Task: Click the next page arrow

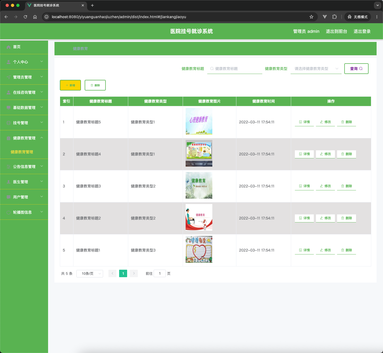Action: [x=134, y=273]
